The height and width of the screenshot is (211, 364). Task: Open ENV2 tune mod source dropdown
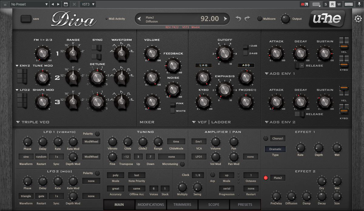(23, 66)
